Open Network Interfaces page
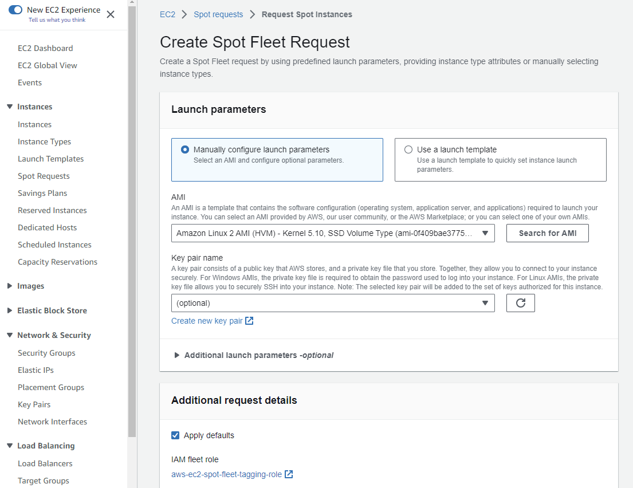633x488 pixels. [x=53, y=422]
